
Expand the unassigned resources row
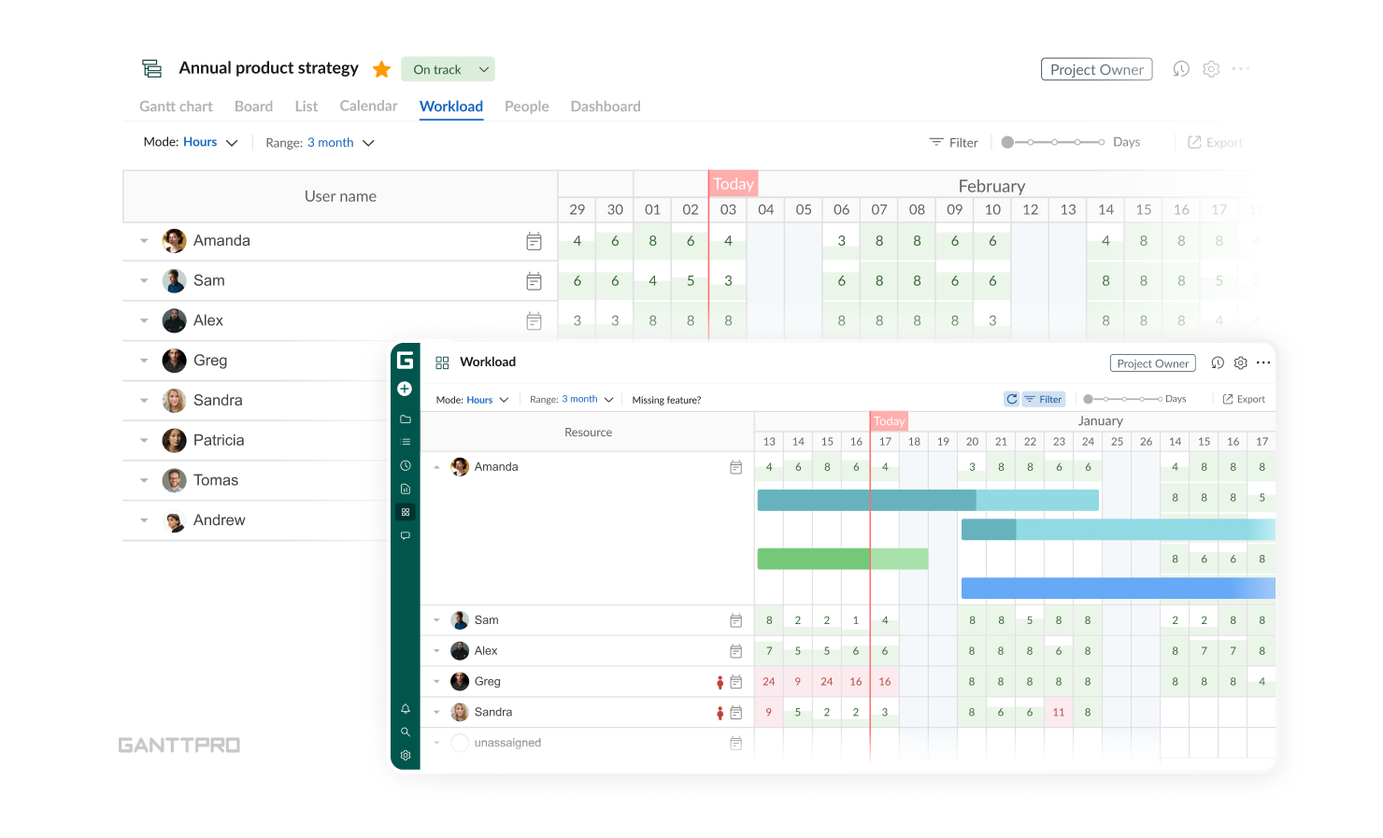pyautogui.click(x=436, y=743)
